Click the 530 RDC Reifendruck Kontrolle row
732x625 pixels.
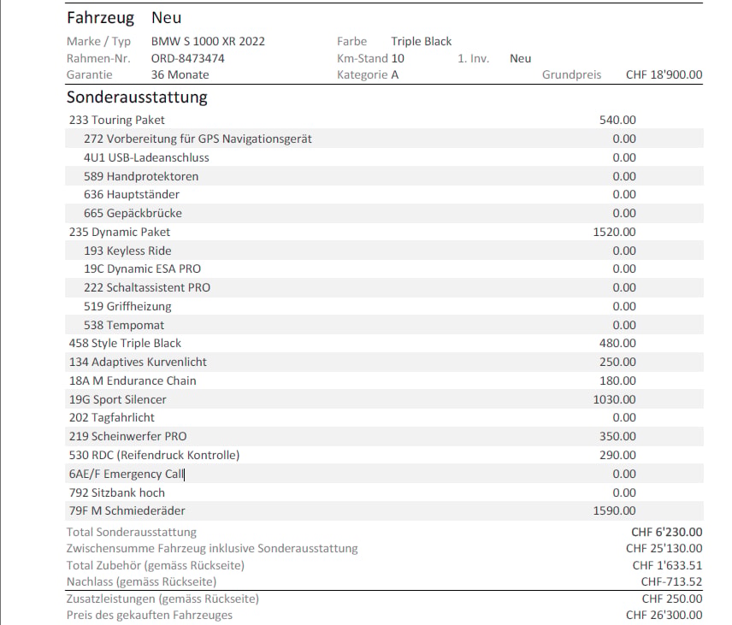tap(384, 455)
